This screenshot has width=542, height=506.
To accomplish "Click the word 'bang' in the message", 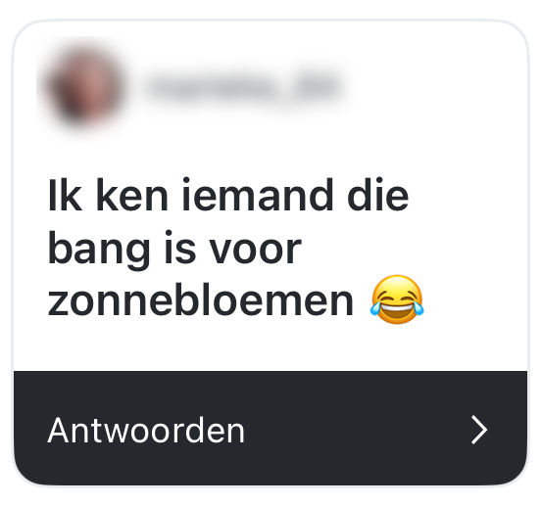I will (x=99, y=250).
